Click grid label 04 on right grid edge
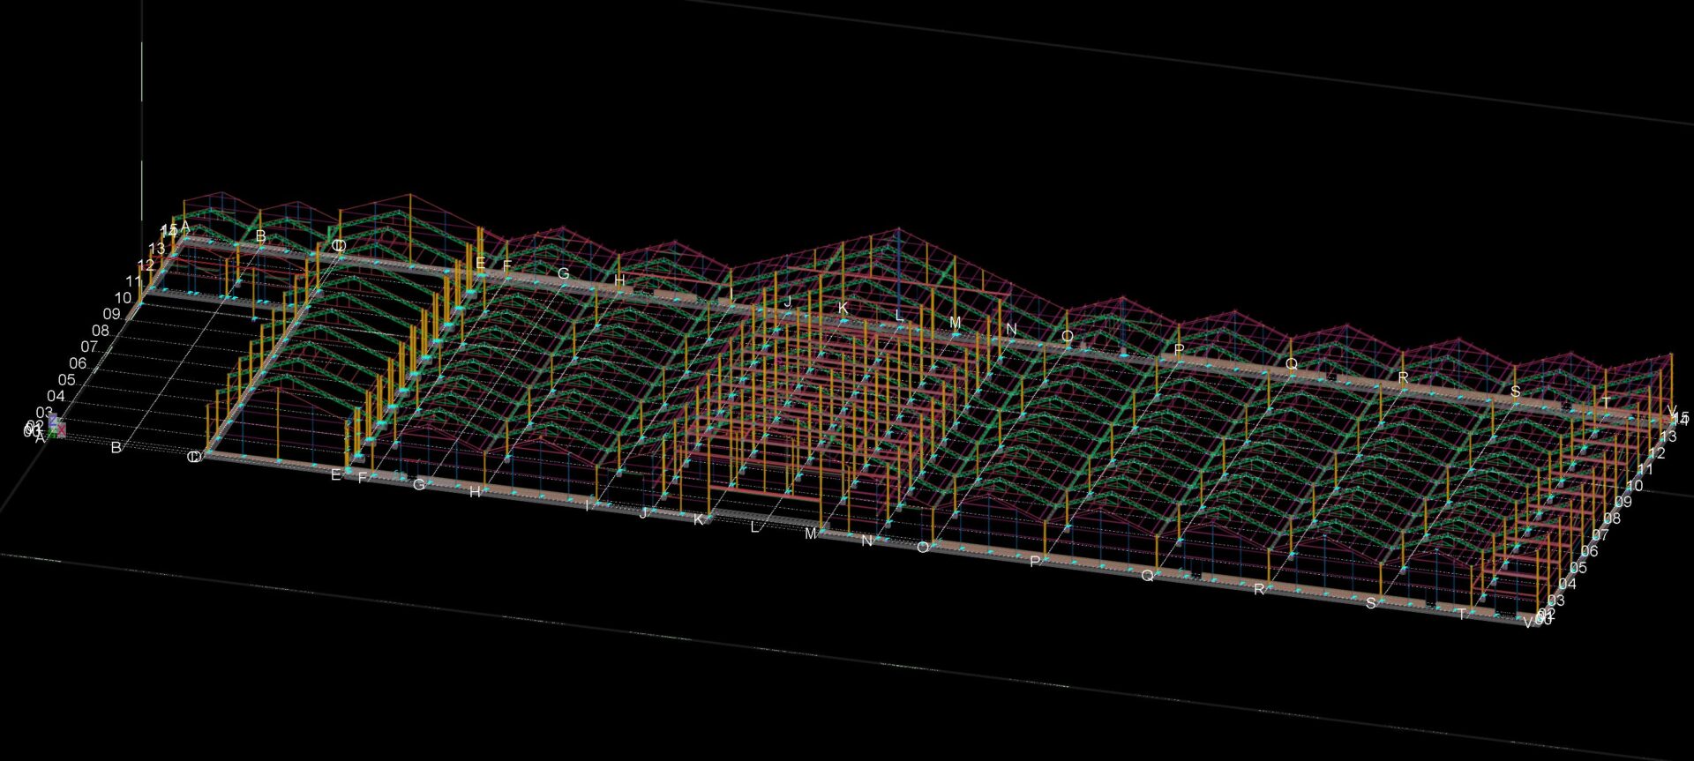Image resolution: width=1694 pixels, height=761 pixels. [x=1567, y=584]
